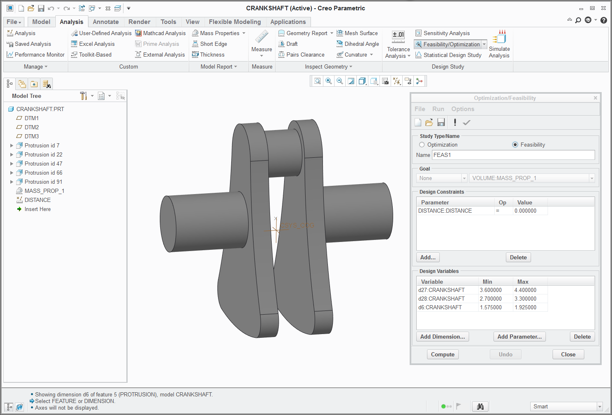Expand Protrusion id 7 in model tree
The height and width of the screenshot is (415, 612).
[x=12, y=145]
